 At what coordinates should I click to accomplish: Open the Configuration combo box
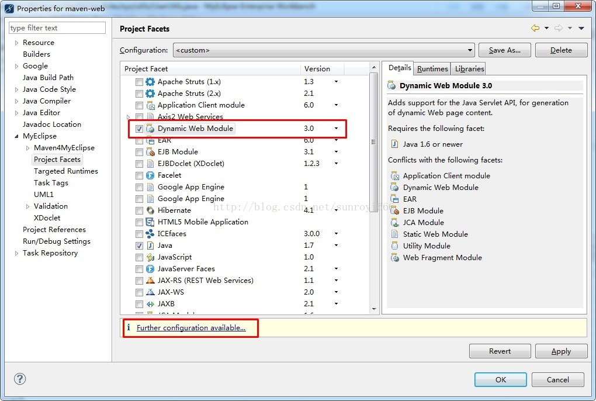coord(324,50)
